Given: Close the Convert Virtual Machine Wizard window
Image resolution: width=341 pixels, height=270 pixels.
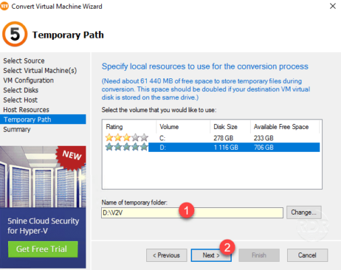Looking at the screenshot, I should (333, 6).
